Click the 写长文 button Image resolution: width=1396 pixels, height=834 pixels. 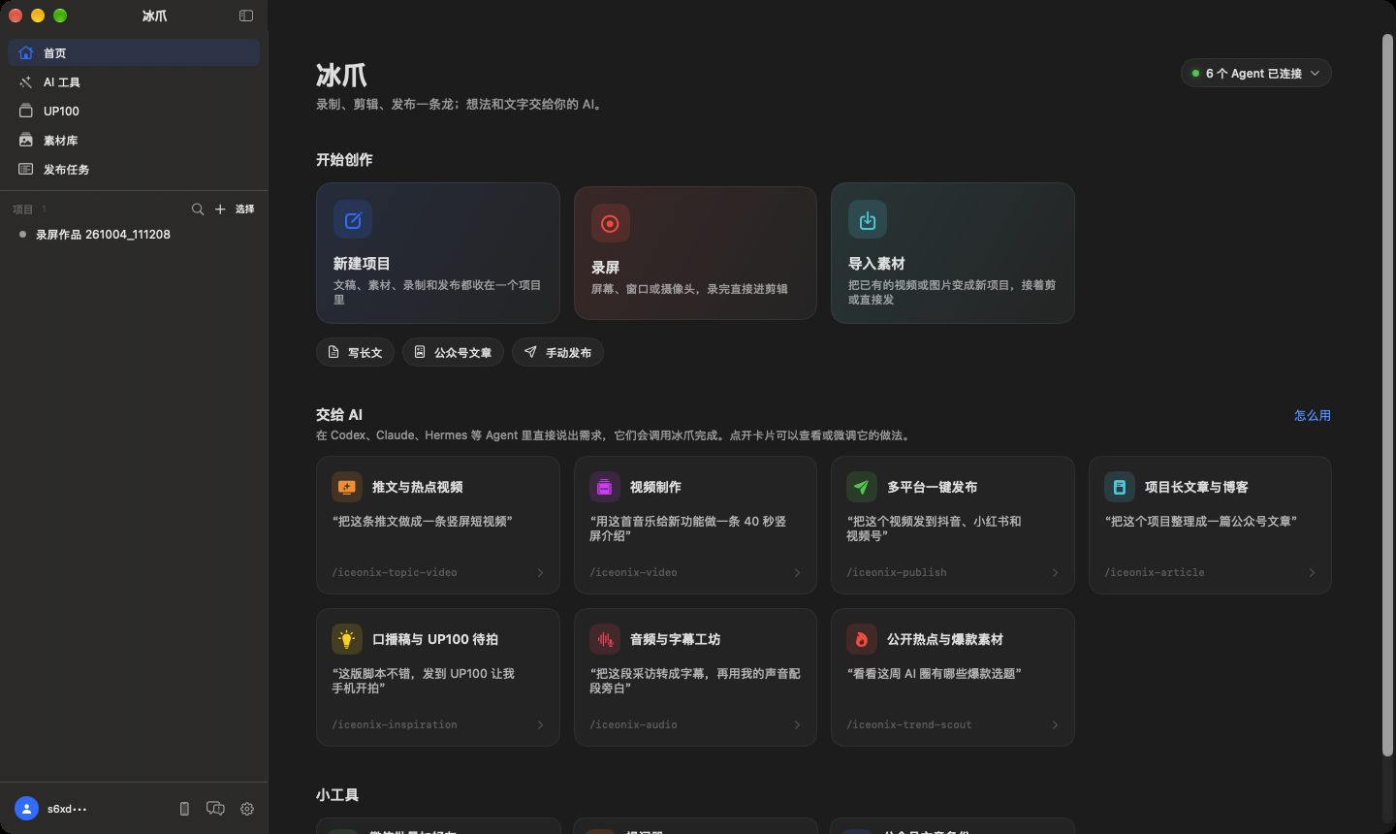(355, 352)
